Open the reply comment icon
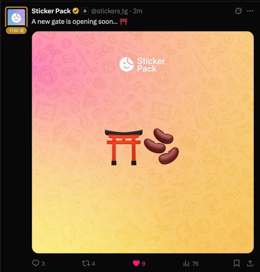This screenshot has width=260, height=272. coord(36,263)
